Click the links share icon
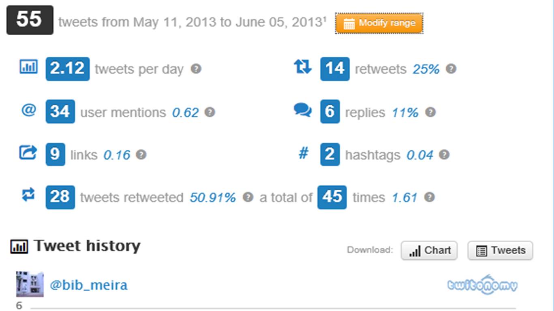Screen dimensions: 554x311 pyautogui.click(x=28, y=153)
